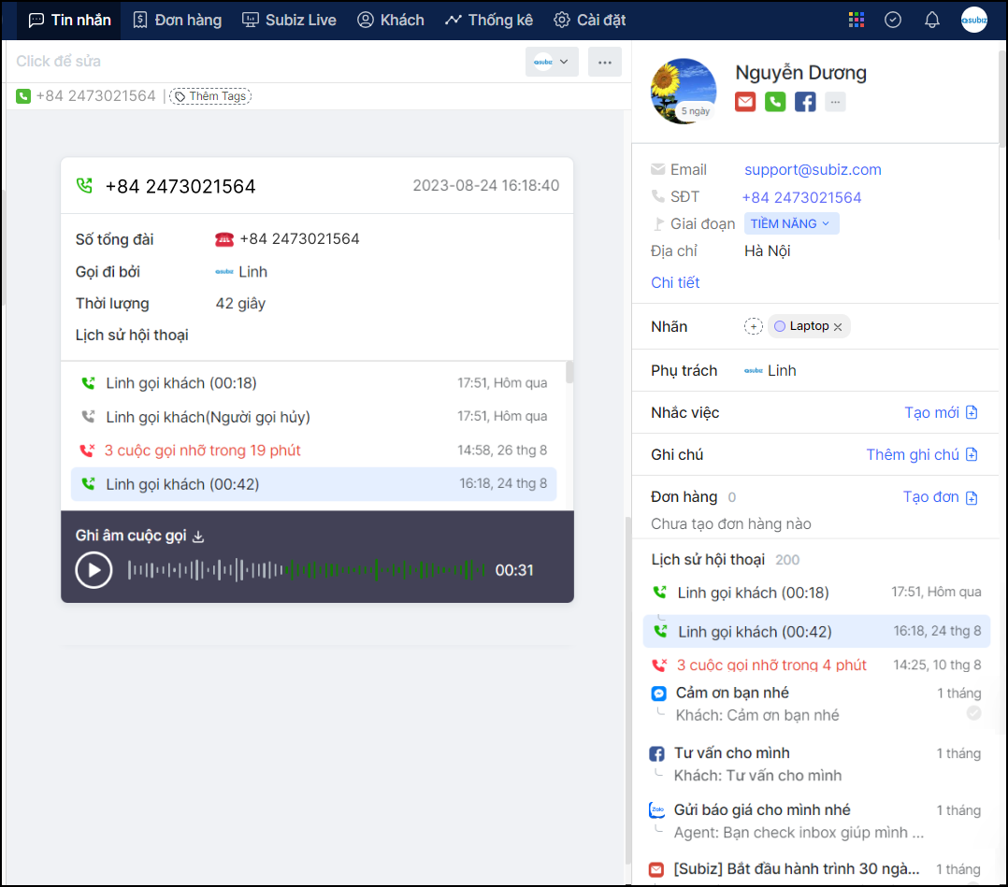This screenshot has width=1008, height=887.
Task: Open the three-dot more options menu
Action: [x=604, y=62]
